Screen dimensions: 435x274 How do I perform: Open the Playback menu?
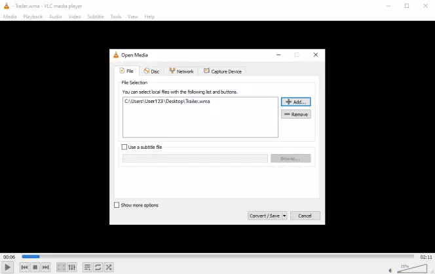pyautogui.click(x=33, y=16)
